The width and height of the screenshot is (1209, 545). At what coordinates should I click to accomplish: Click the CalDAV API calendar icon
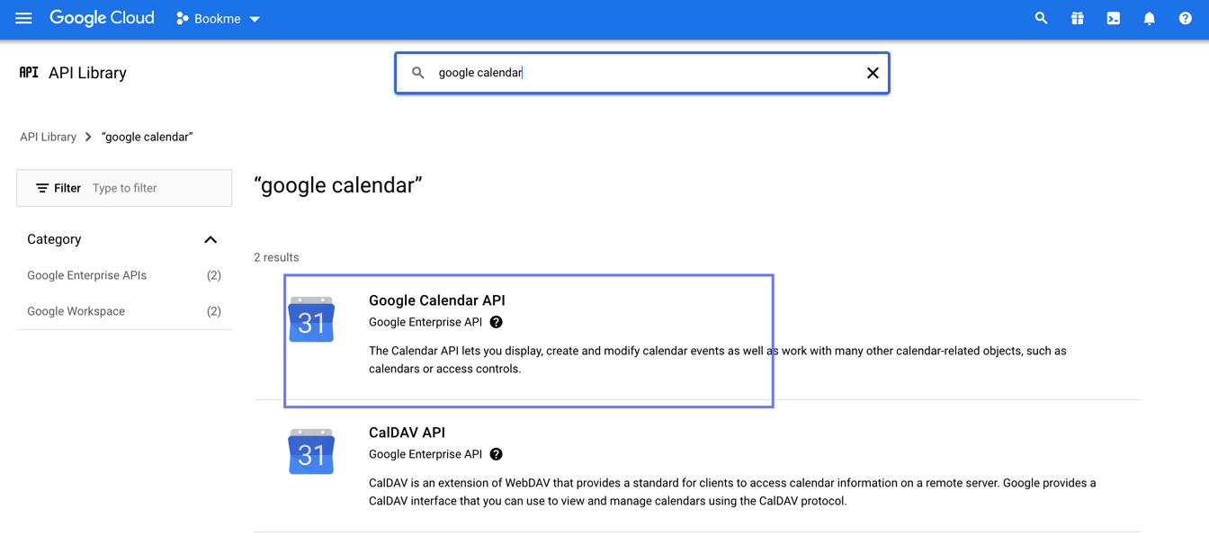click(311, 451)
